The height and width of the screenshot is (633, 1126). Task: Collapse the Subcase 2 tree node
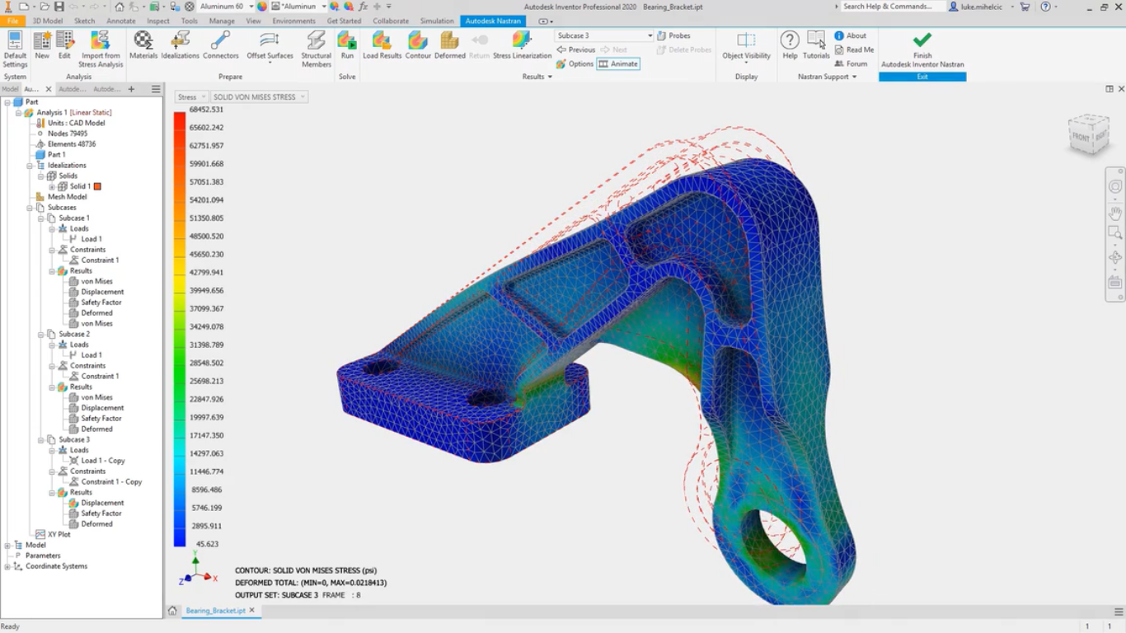pyautogui.click(x=41, y=334)
